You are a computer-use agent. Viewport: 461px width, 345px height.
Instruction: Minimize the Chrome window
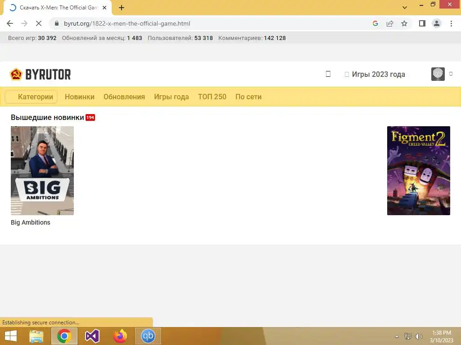click(421, 4)
